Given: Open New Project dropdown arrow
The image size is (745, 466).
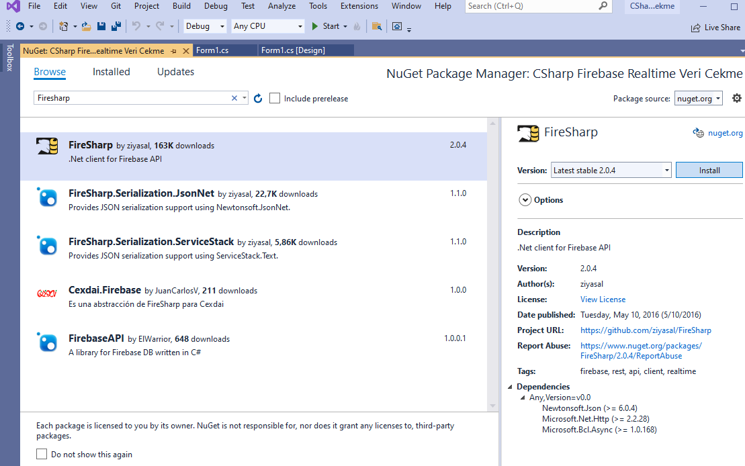Looking at the screenshot, I should (x=75, y=26).
